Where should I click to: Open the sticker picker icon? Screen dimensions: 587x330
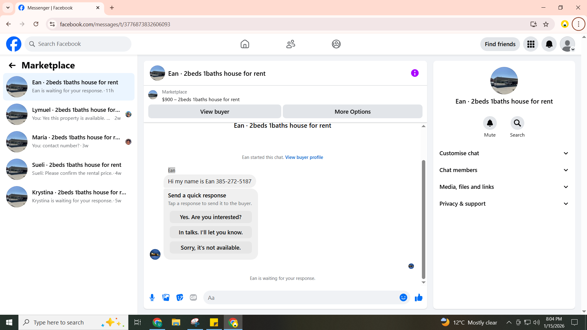[x=179, y=298]
